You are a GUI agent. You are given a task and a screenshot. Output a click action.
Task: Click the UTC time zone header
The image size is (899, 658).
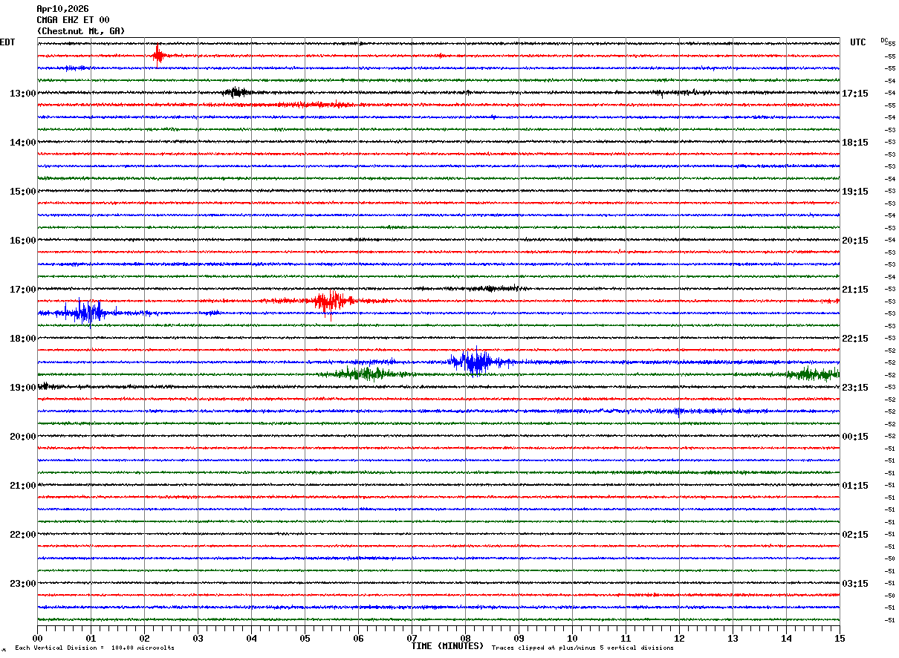pos(858,42)
